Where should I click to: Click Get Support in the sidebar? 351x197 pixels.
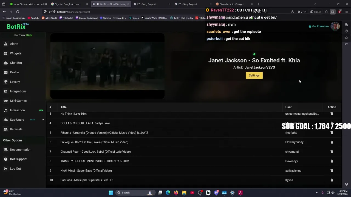[x=18, y=159]
